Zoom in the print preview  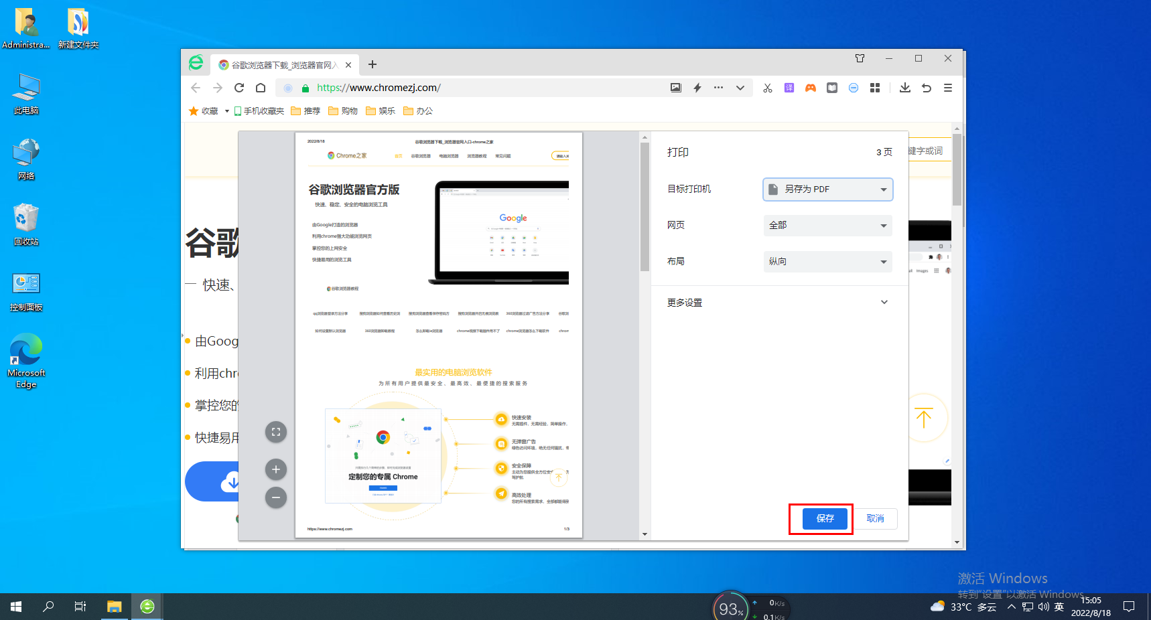[x=276, y=469]
